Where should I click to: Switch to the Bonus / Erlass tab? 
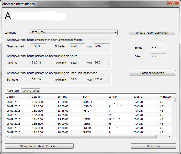pyautogui.click(x=30, y=91)
